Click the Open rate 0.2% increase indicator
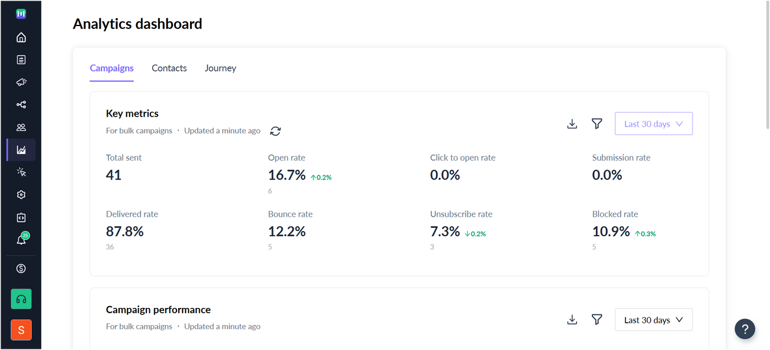Viewport: 770px width, 350px height. pos(321,177)
